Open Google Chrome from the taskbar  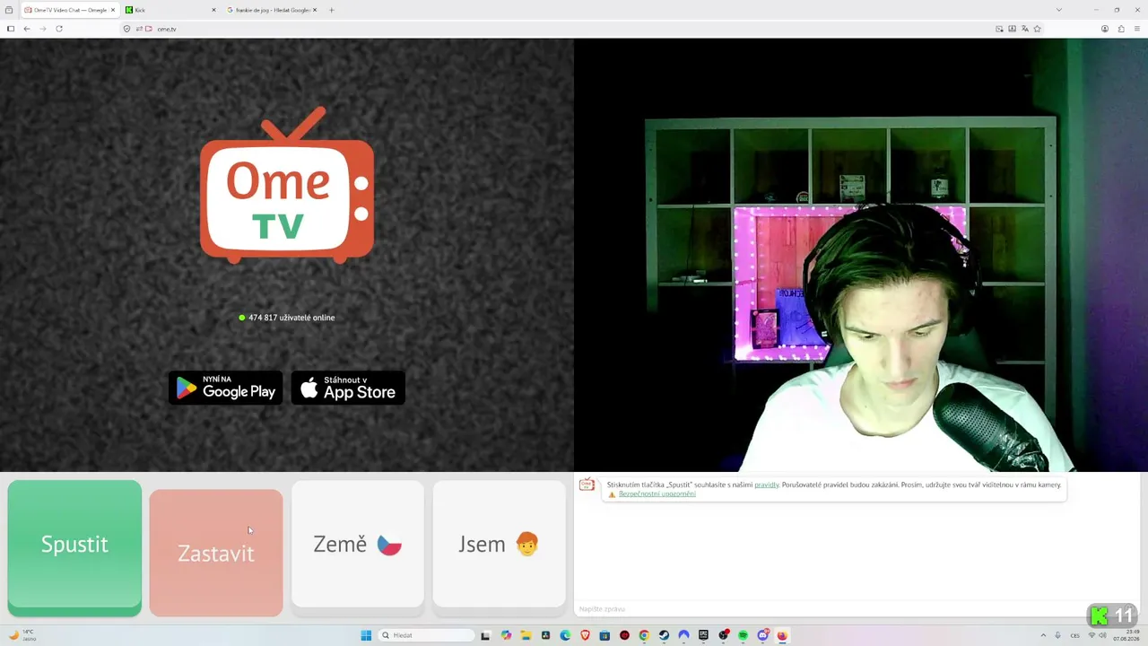(x=644, y=635)
